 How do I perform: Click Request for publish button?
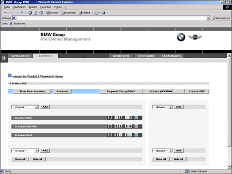click(121, 91)
